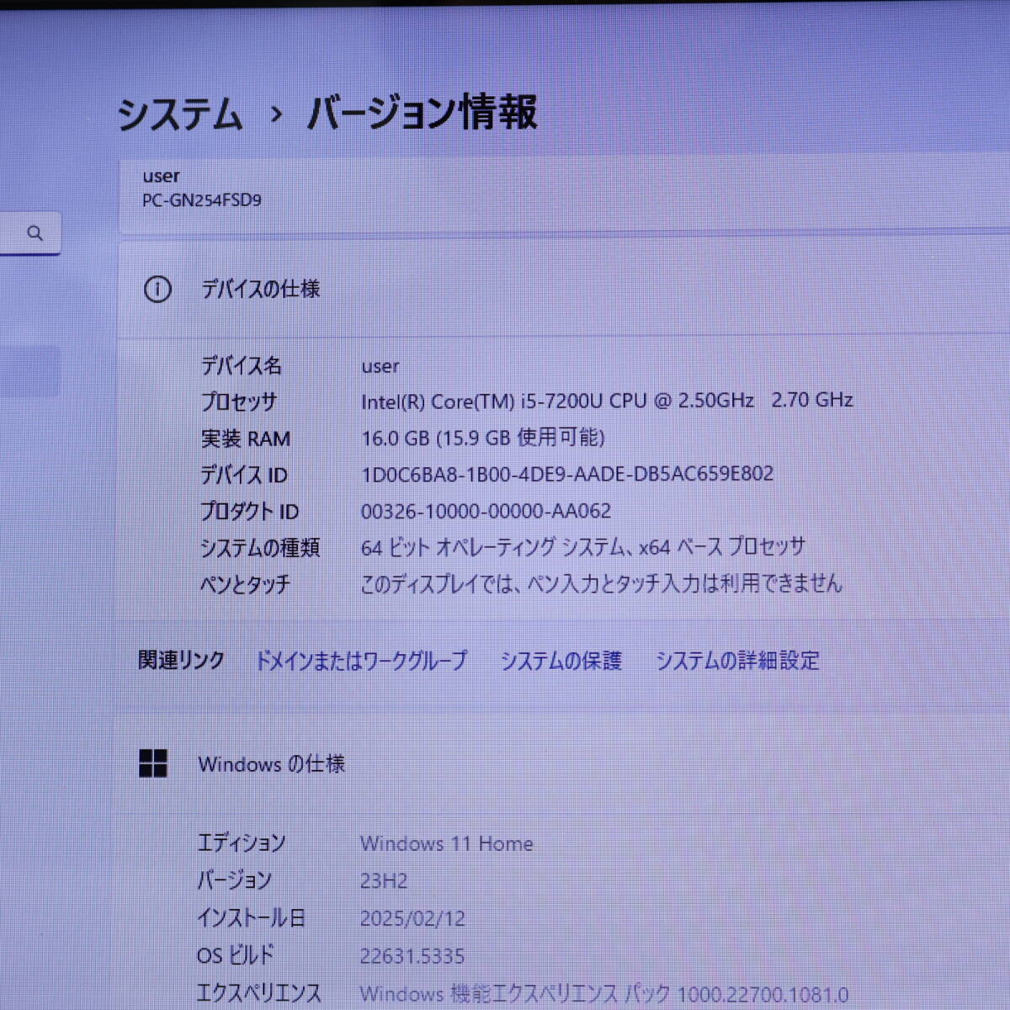Image resolution: width=1010 pixels, height=1010 pixels.
Task: Click the Windows logo icon
Action: point(153,763)
